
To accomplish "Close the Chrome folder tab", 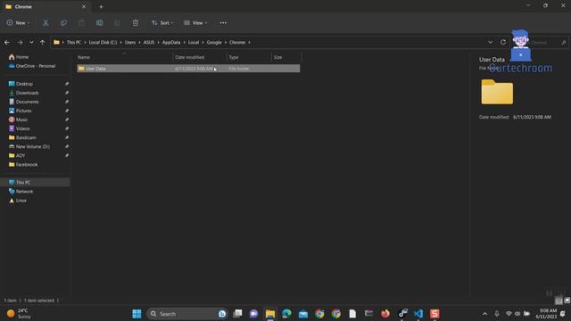I will [84, 6].
